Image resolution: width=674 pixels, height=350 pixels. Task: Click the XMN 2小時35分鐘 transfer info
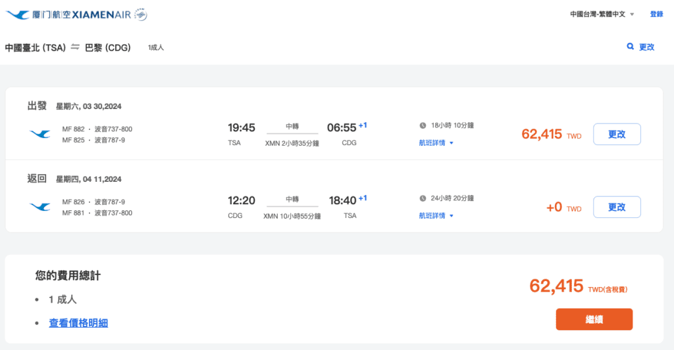(x=292, y=143)
